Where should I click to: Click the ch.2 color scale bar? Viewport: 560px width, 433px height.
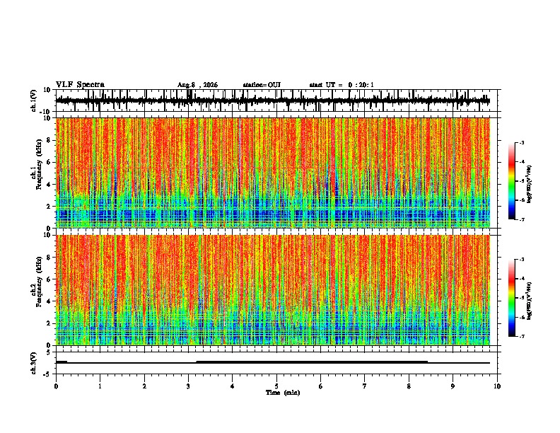click(x=512, y=298)
